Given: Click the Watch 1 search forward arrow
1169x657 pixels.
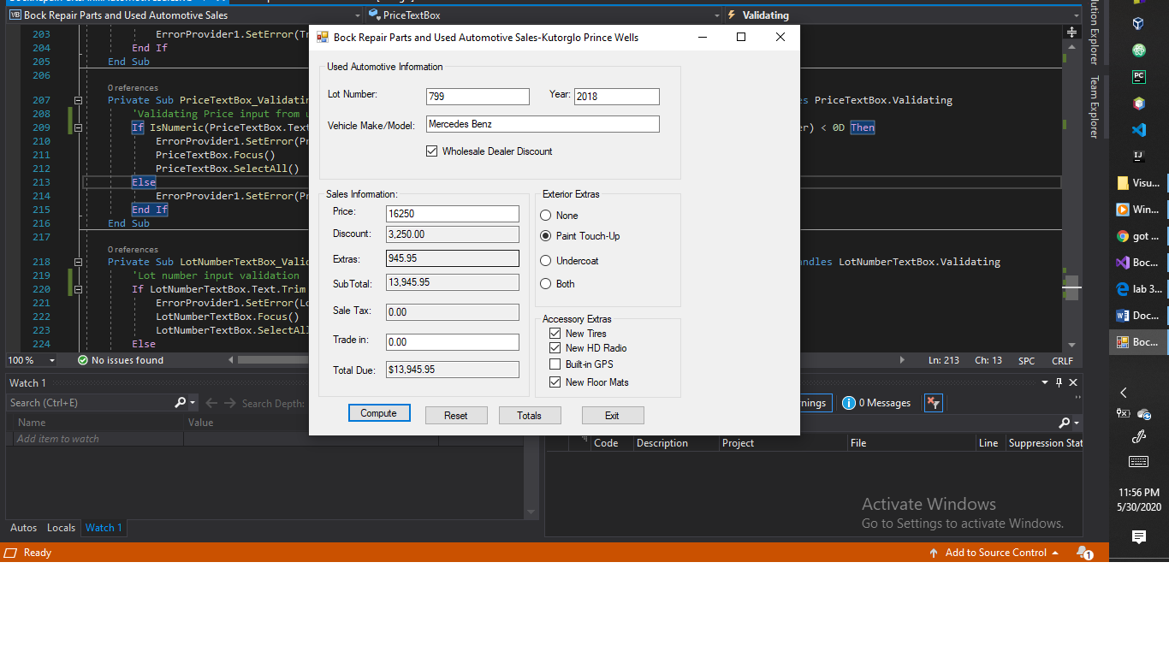Looking at the screenshot, I should (229, 403).
